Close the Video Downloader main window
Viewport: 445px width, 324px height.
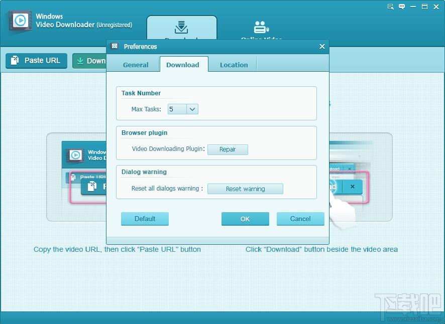(x=436, y=7)
